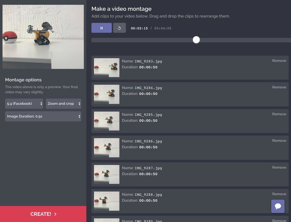Select the IMG_9288.jpg clip thumbnail
This screenshot has height=222, width=291.
[x=107, y=201]
